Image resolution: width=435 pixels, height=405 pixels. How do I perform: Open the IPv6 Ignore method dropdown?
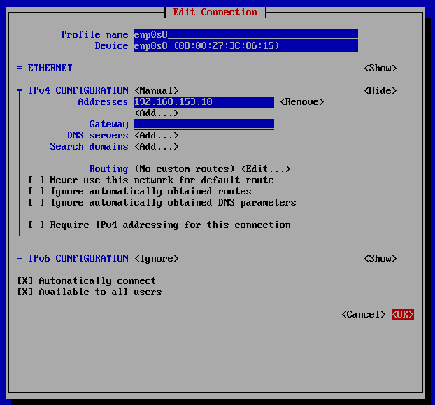coord(157,259)
